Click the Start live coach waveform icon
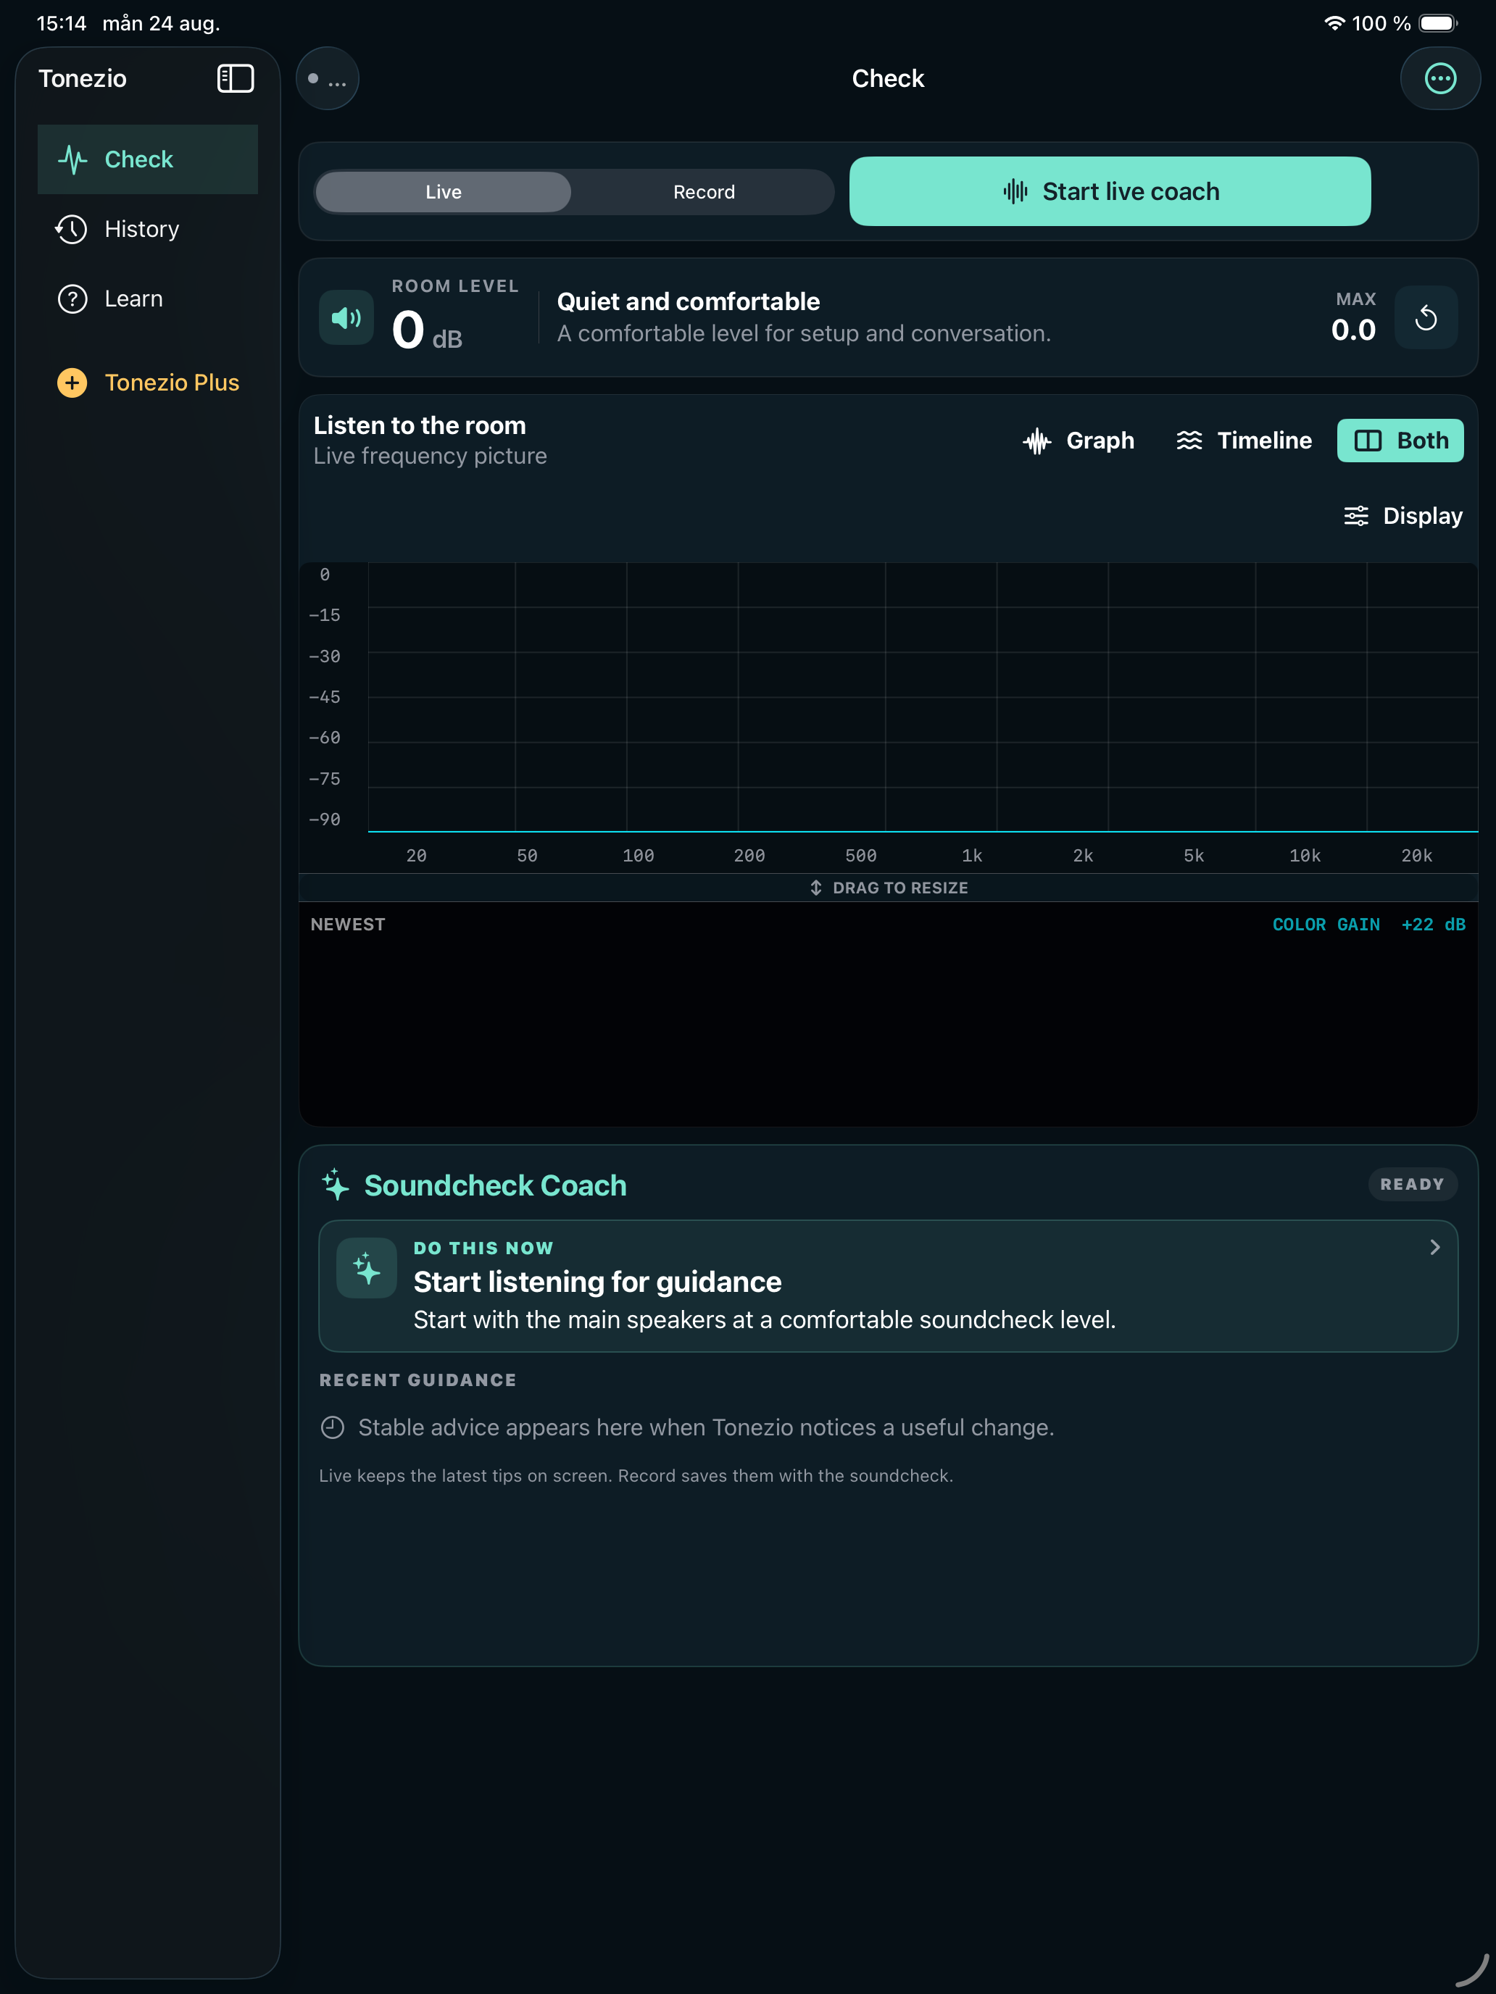1496x1994 pixels. pos(1015,191)
